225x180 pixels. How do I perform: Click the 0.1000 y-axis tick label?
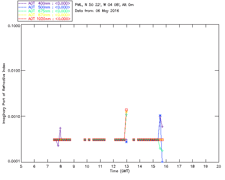pos(14,26)
